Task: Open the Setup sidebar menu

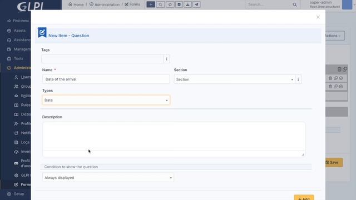Action: click(16, 194)
